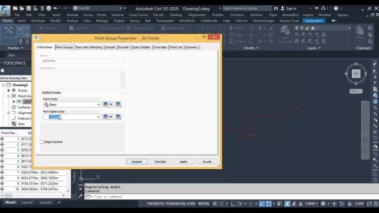This screenshot has height=213, width=379.
Task: Close the command line with its X
Action: (81, 189)
